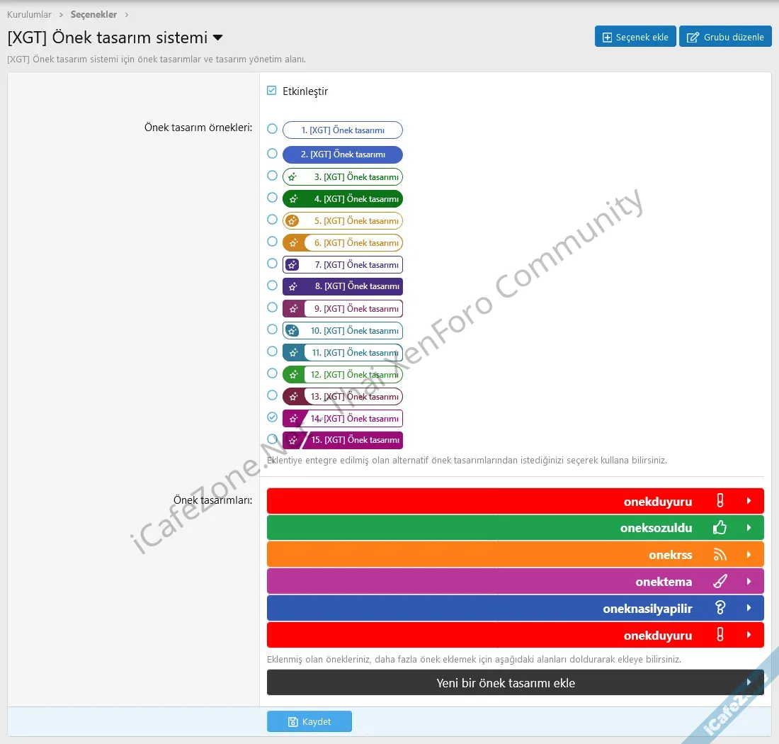Image resolution: width=779 pixels, height=744 pixels.
Task: Click question mark icon on oneknasilyapilir row
Action: 720,608
